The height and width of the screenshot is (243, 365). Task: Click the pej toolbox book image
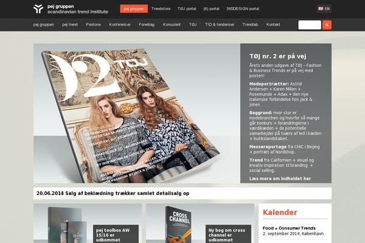tap(67, 225)
